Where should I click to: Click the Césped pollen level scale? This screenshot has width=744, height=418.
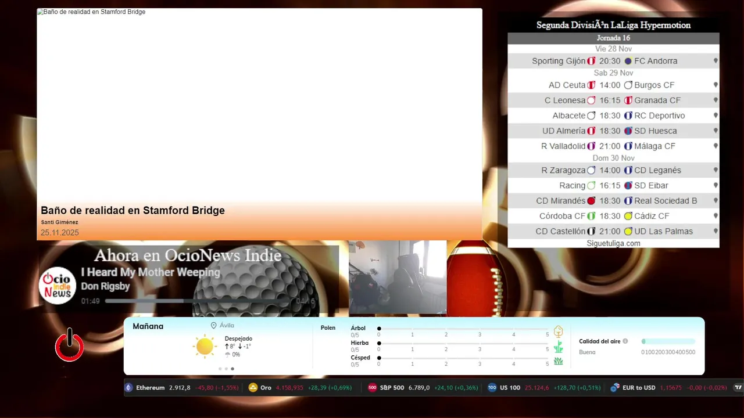coord(463,361)
